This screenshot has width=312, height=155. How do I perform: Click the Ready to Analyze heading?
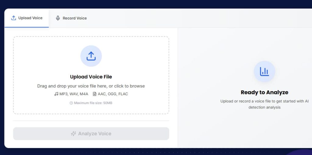click(x=264, y=92)
